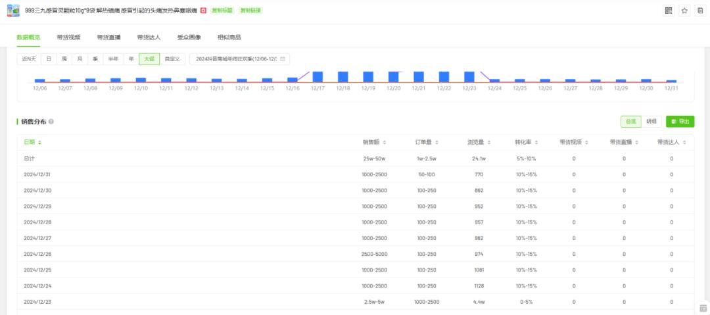710x315 pixels.
Task: Select the 大促 period option
Action: tap(149, 59)
